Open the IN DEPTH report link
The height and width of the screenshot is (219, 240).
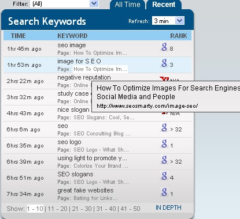tap(168, 207)
